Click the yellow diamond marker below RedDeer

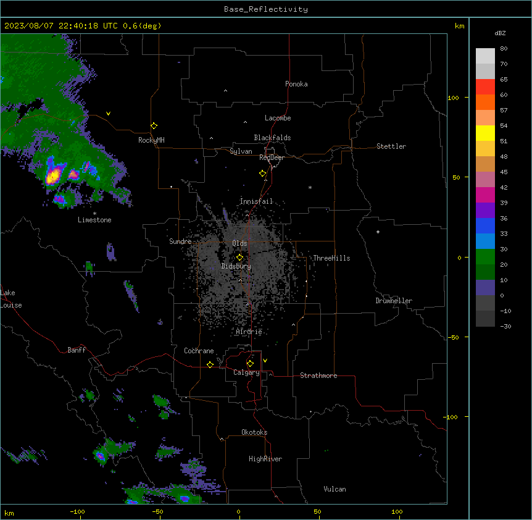(x=262, y=174)
